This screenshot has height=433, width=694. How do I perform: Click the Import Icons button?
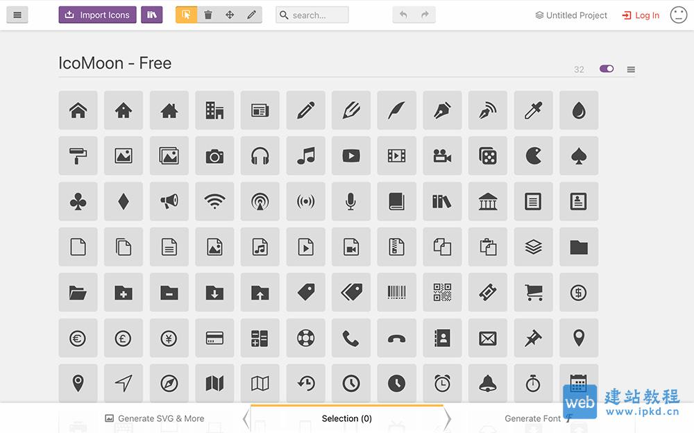click(97, 15)
